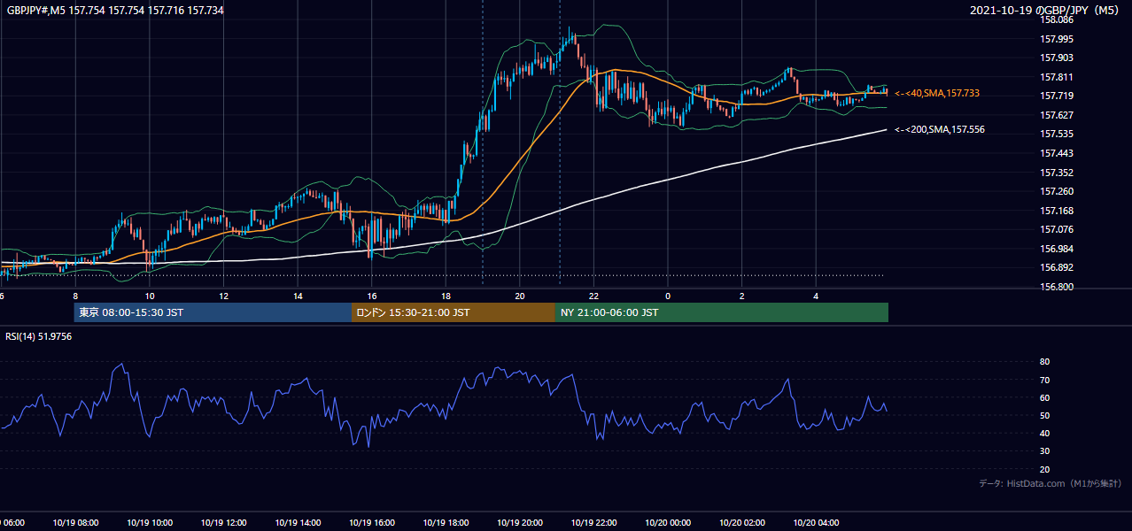This screenshot has height=531, width=1132.
Task: Click the 10/20 04:00 time axis label
Action: point(816,523)
